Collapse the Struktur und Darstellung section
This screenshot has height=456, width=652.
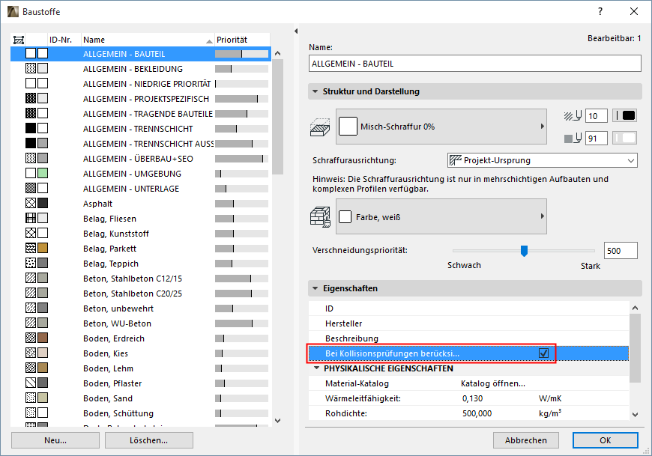pos(316,91)
